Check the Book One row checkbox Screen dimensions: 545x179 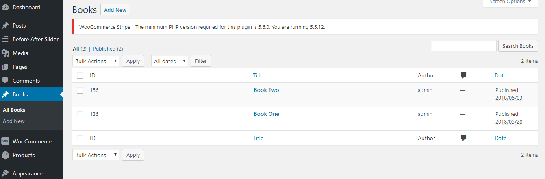[x=80, y=114]
